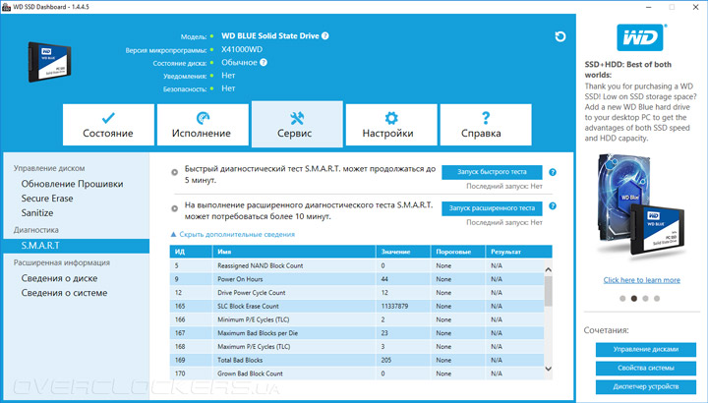Viewport: 708px width, 403px height.
Task: Open the Исполнение tab
Action: (x=203, y=125)
